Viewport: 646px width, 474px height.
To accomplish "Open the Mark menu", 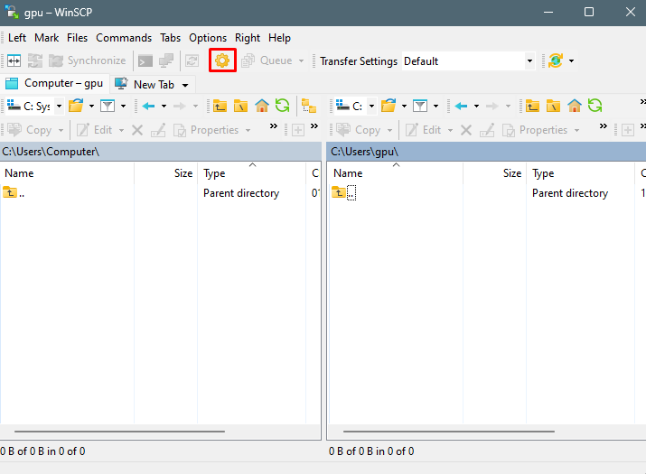I will click(x=47, y=38).
